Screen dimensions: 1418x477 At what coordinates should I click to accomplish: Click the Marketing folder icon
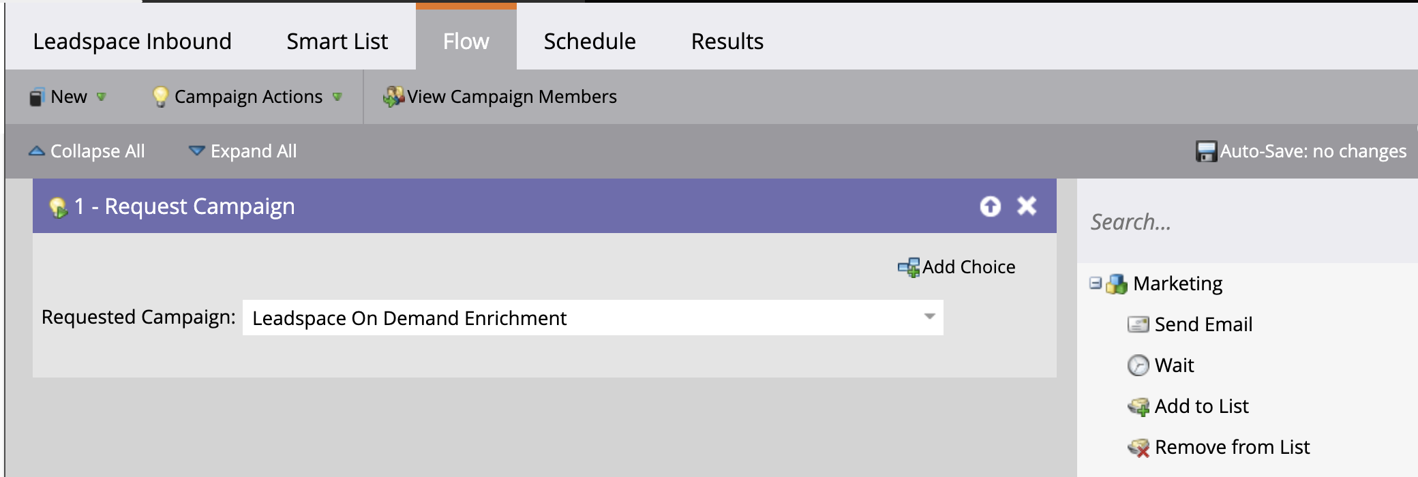point(1117,284)
